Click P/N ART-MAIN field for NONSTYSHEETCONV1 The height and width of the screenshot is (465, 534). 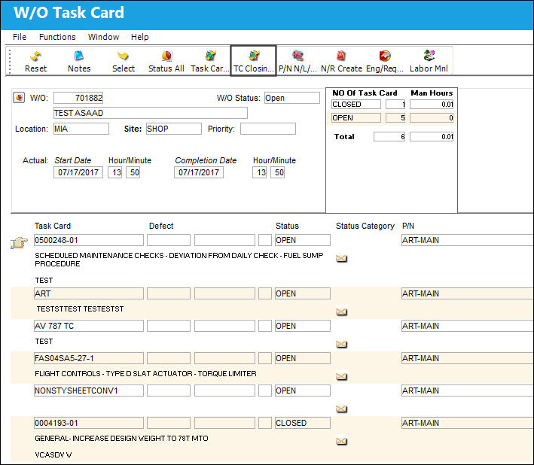tap(468, 391)
